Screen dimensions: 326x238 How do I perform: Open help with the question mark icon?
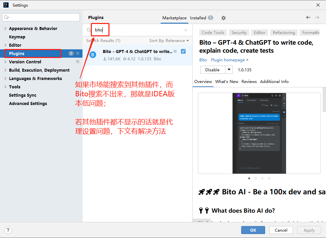(8, 230)
